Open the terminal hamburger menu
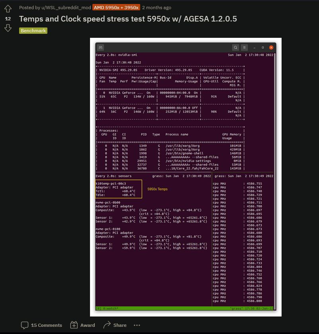Viewport: 319px width, 334px height. tap(245, 47)
